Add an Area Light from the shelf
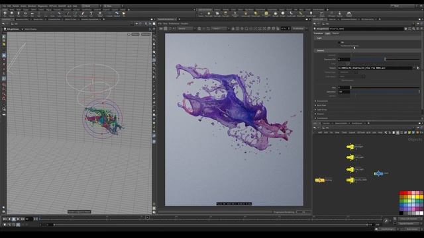The height and width of the screenshot is (238, 424). (x=225, y=14)
